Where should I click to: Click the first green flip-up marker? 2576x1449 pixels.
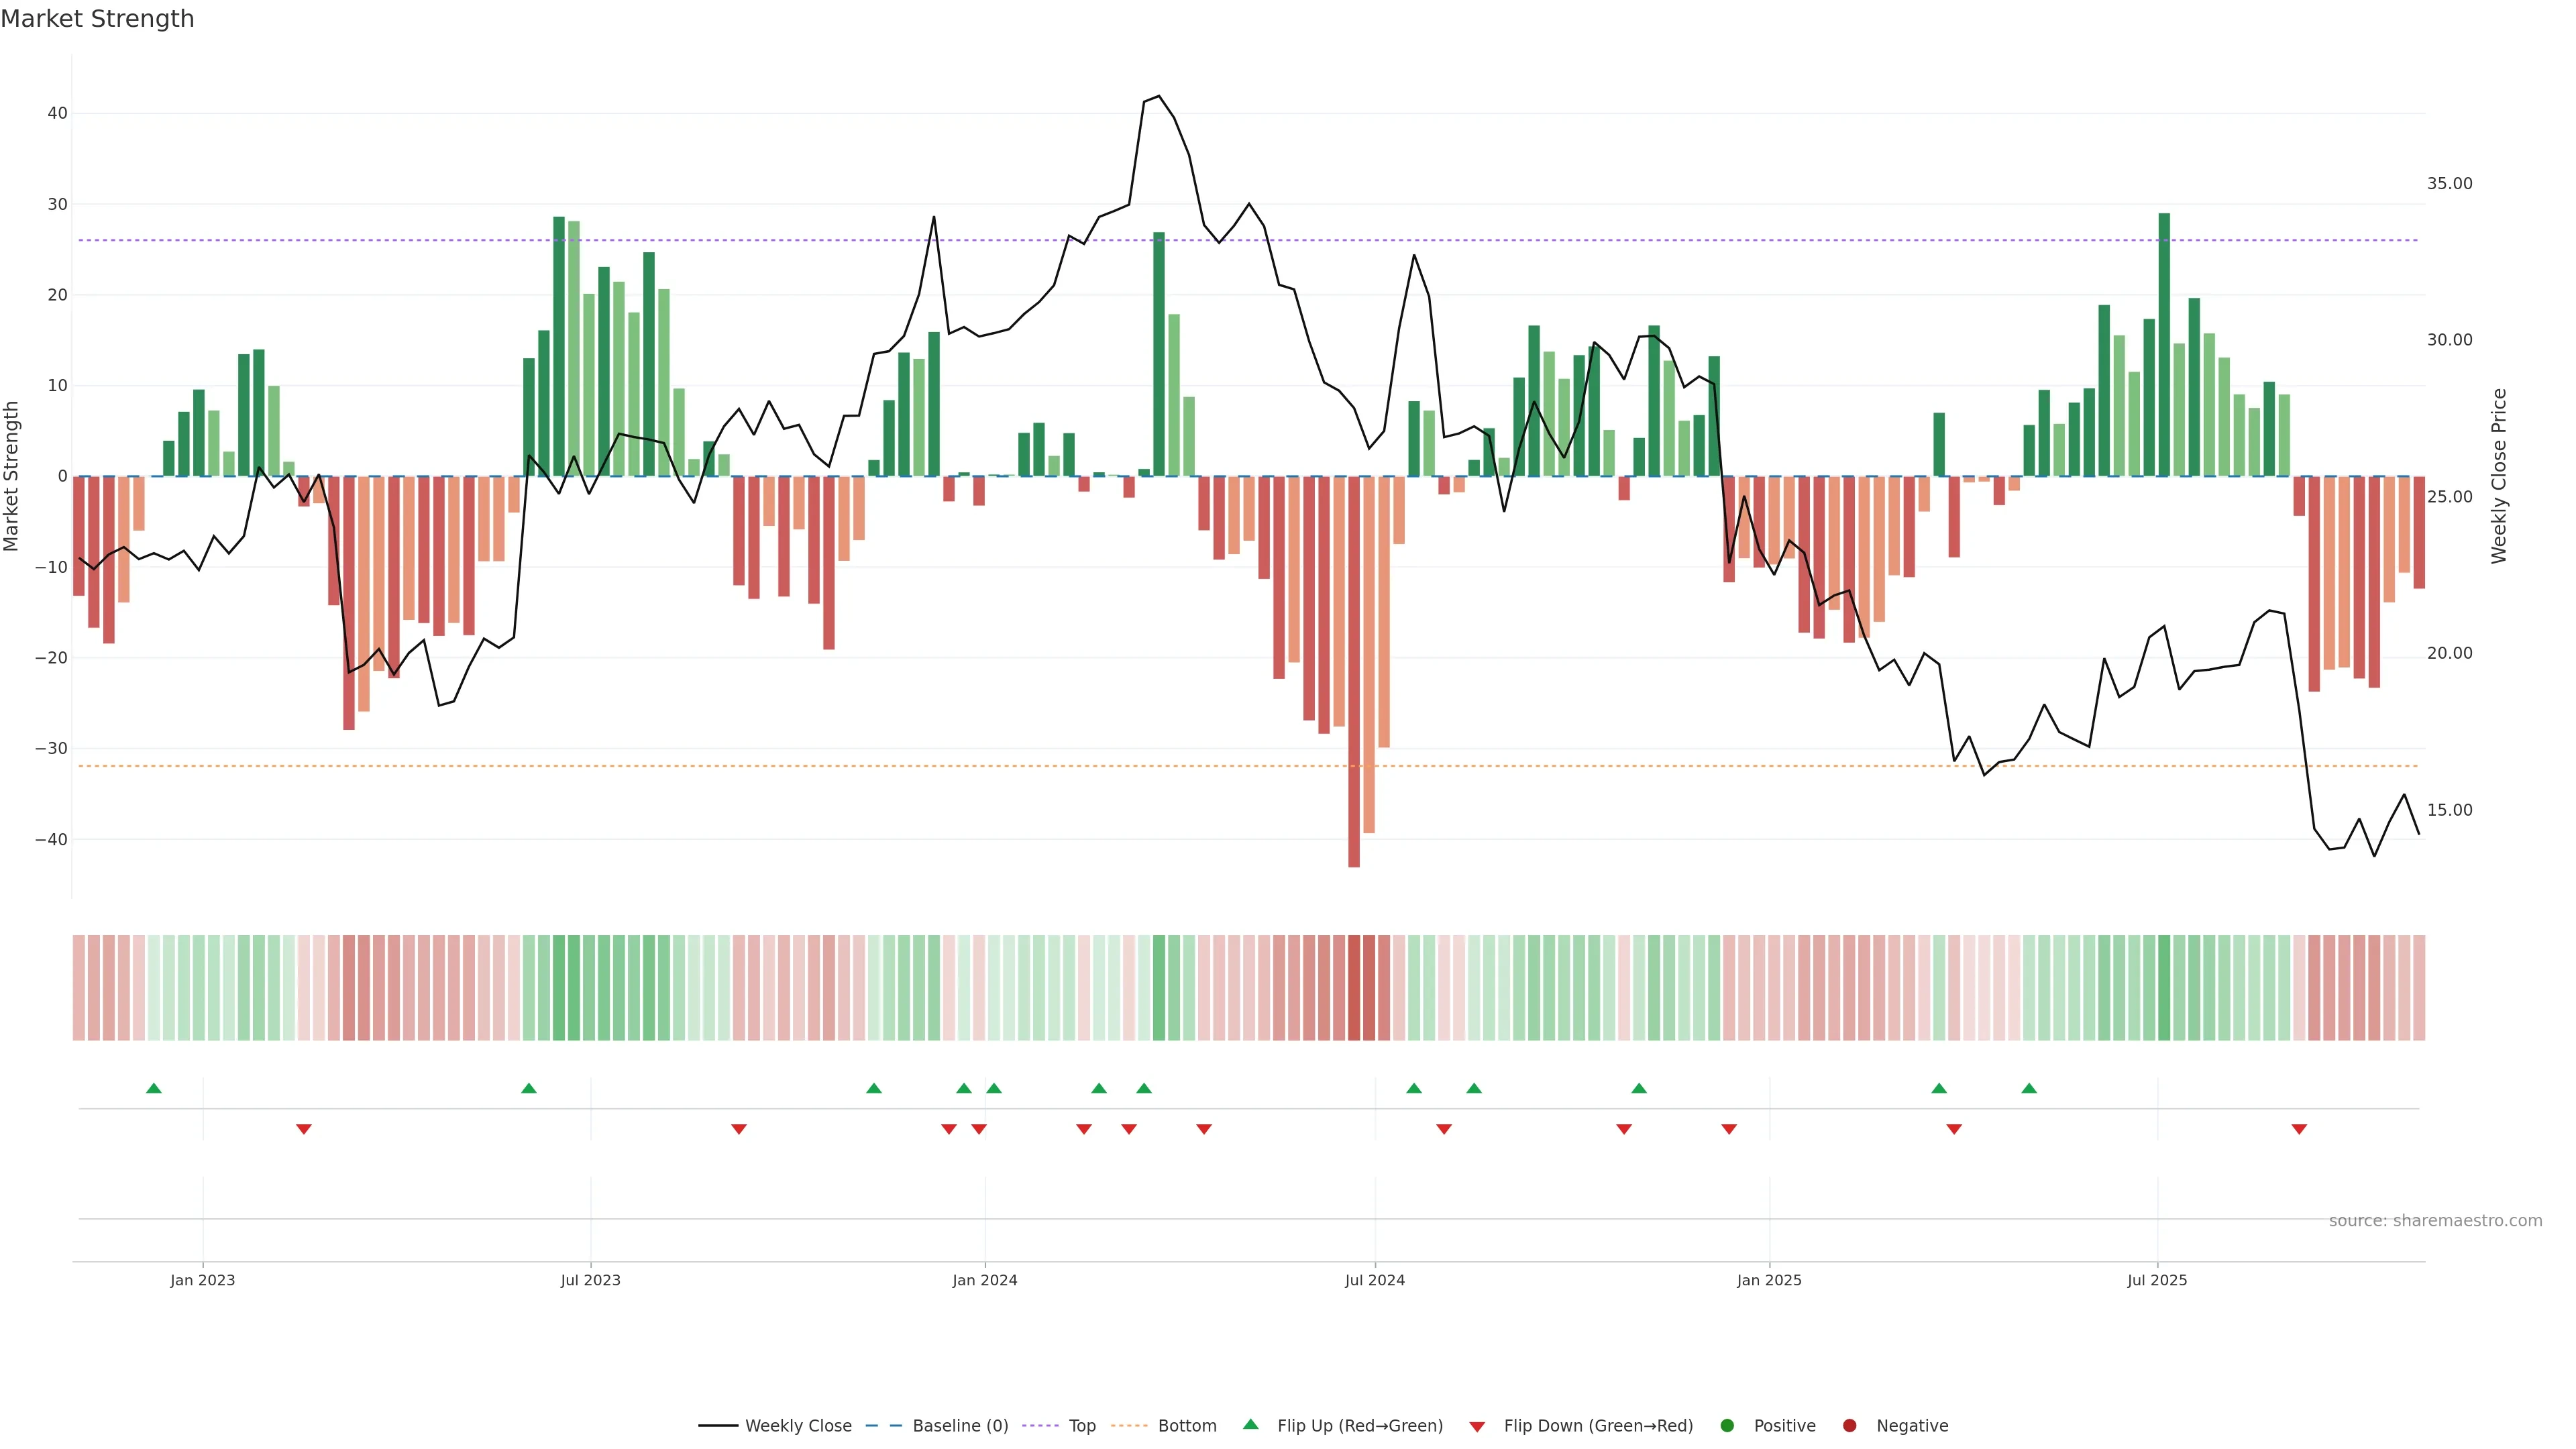click(x=154, y=1088)
